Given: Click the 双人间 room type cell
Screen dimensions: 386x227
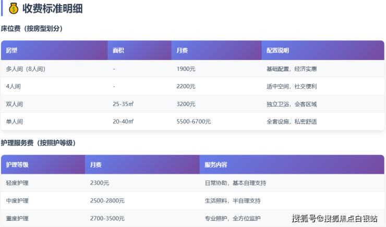Looking at the screenshot, I should click(x=15, y=104).
